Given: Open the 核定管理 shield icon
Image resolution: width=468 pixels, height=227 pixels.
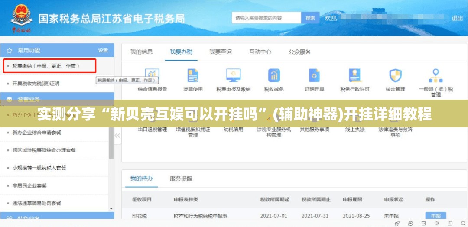Looking at the screenshot, I should 396,75.
